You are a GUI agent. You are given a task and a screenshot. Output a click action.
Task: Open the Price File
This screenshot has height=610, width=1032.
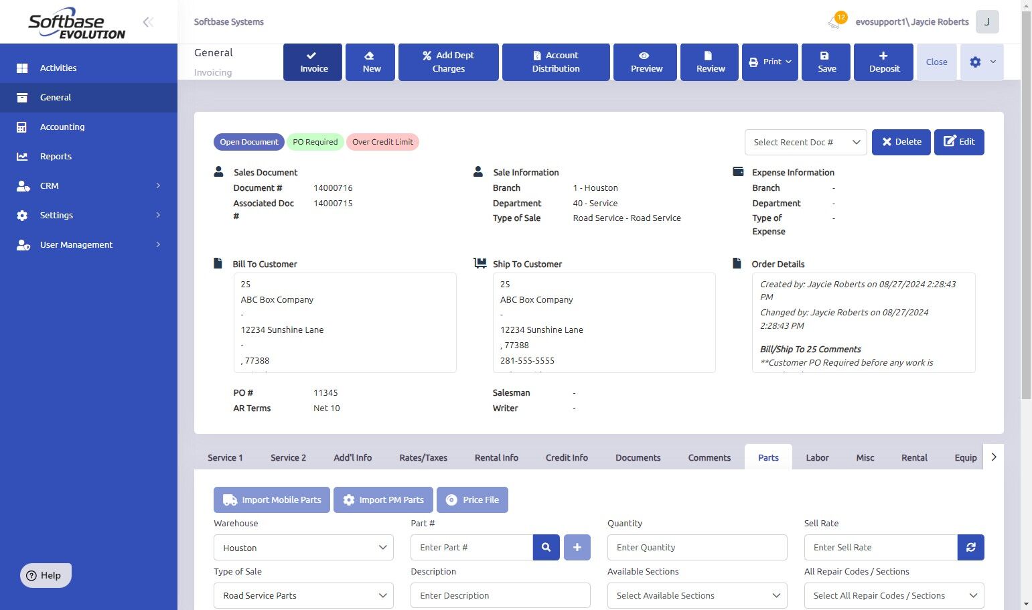(x=472, y=500)
